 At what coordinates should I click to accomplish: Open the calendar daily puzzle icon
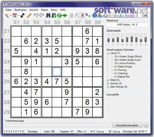click(x=15, y=15)
